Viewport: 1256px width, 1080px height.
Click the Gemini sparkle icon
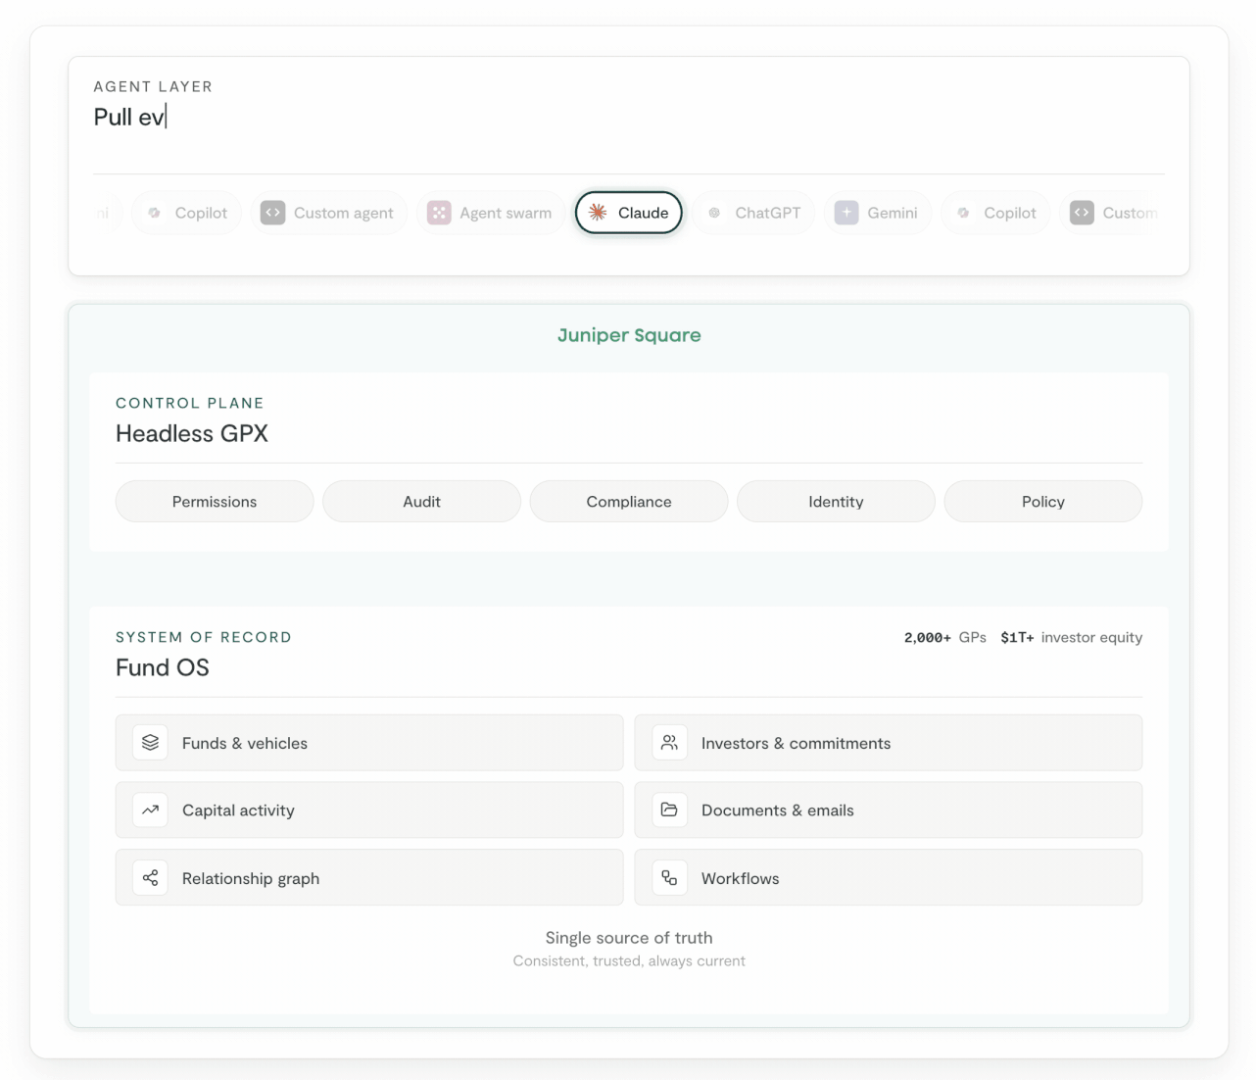tap(846, 213)
